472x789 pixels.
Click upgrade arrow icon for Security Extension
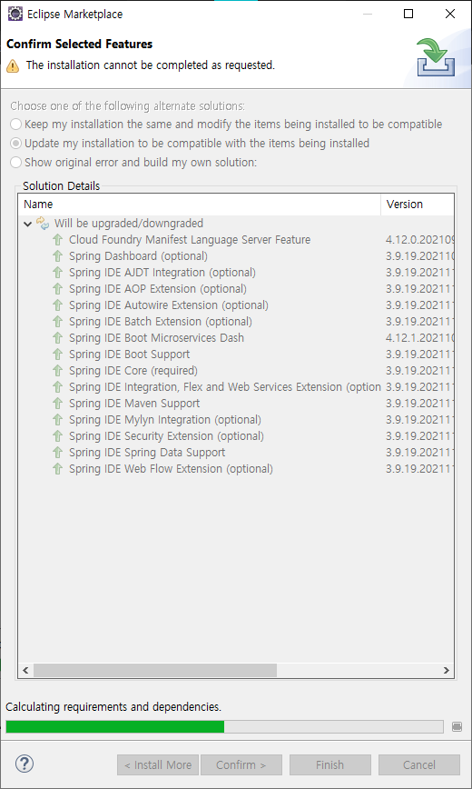pos(58,435)
